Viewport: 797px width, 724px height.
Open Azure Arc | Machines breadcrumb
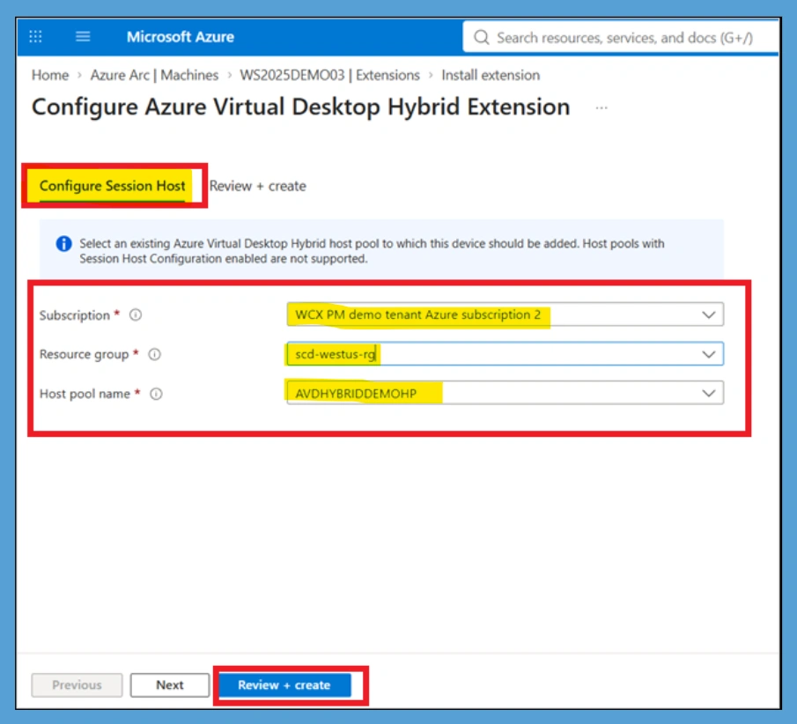[154, 75]
